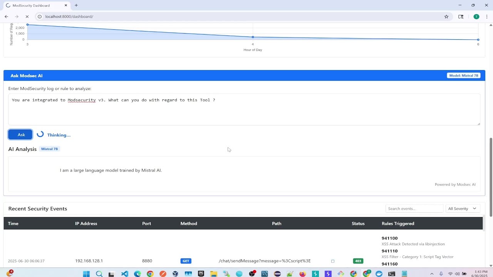Click the /chat/sendMessage request path

point(265,261)
